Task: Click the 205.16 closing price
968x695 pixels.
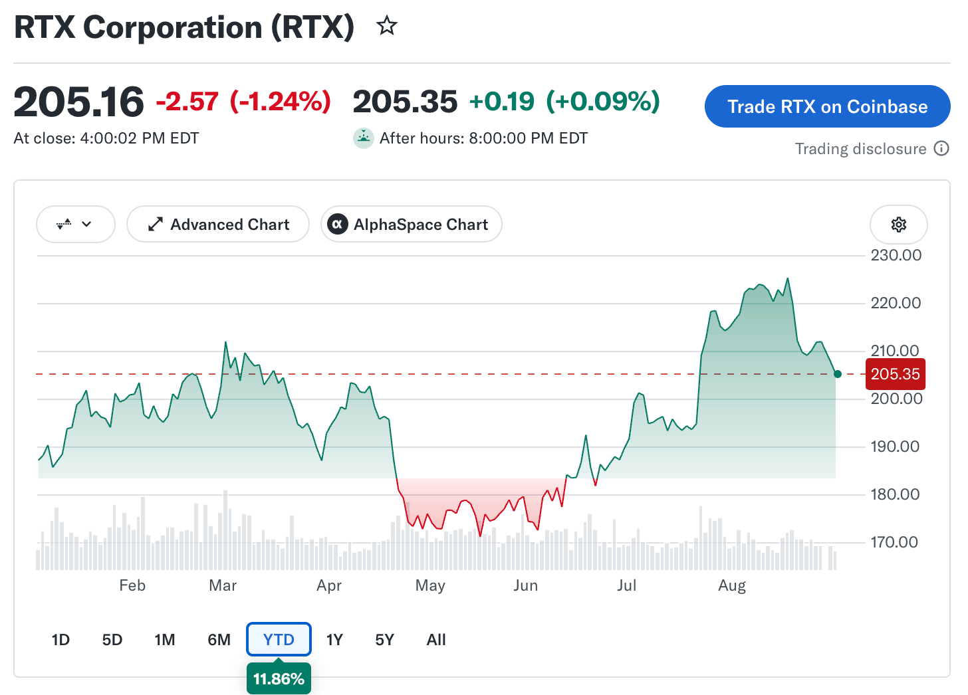Action: coord(78,102)
